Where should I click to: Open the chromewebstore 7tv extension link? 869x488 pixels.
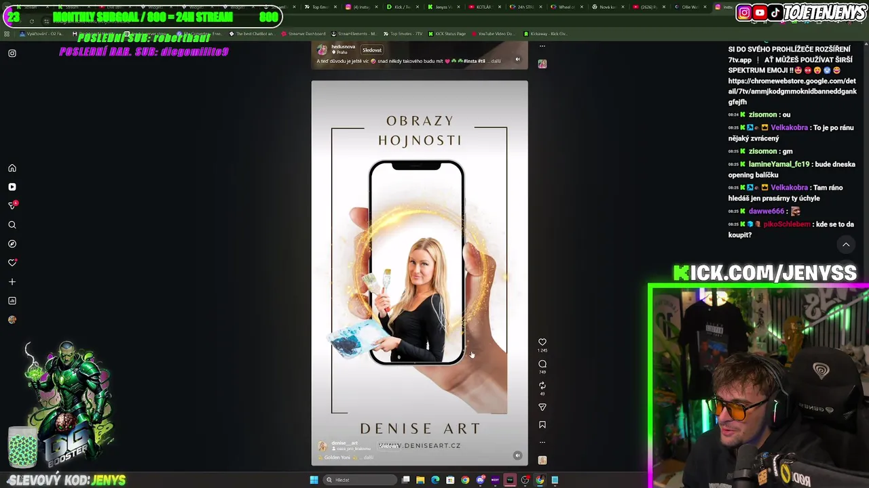792,91
